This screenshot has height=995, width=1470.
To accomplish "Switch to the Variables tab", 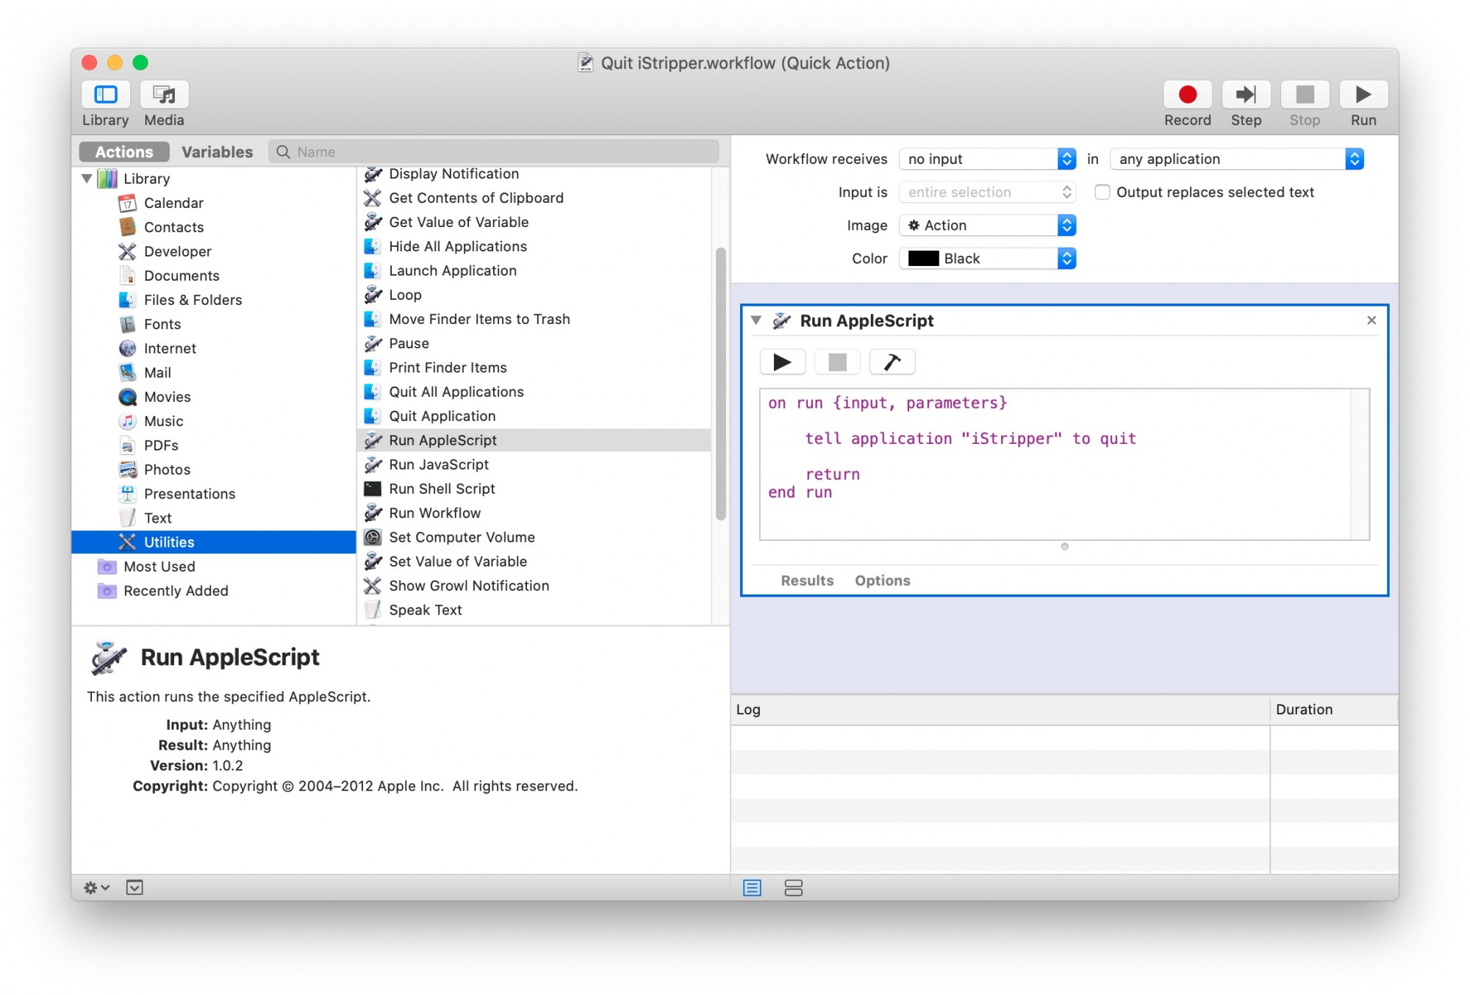I will coord(217,152).
